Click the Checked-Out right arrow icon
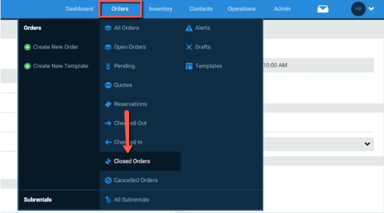 [108, 123]
